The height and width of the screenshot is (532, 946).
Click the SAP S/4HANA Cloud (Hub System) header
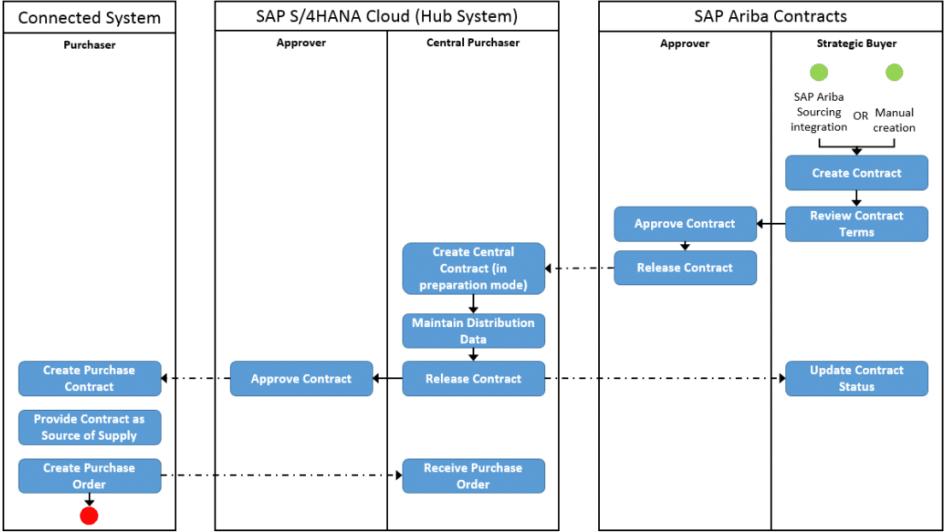tap(387, 16)
